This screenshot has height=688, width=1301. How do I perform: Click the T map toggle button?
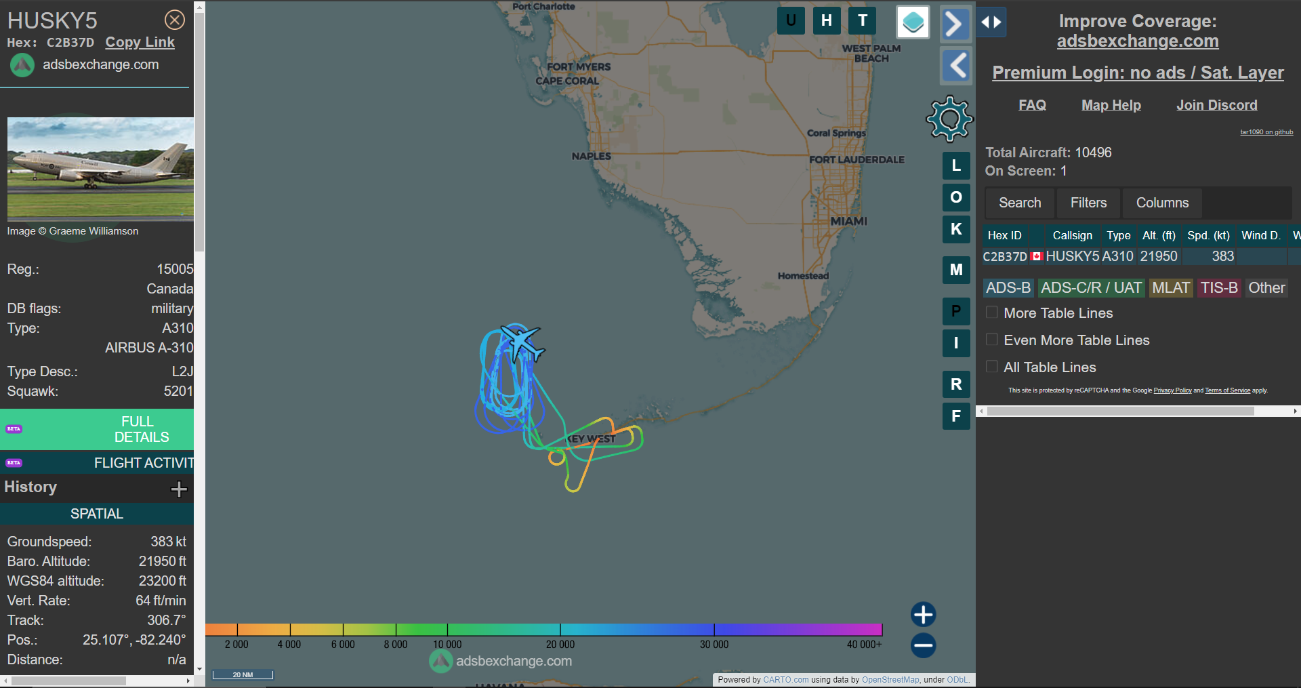[x=863, y=20]
